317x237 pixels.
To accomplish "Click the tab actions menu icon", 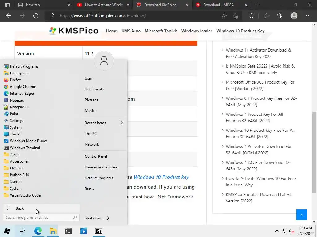I will (7, 5).
